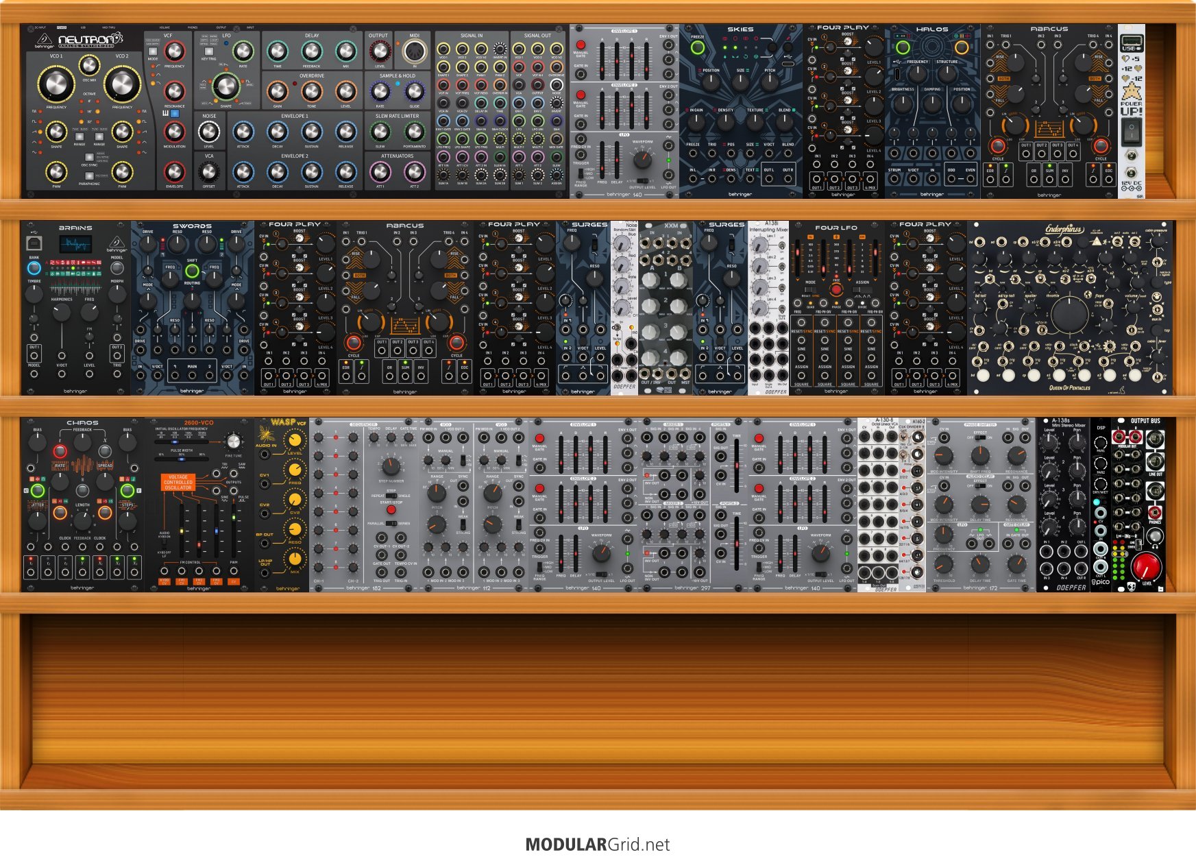Push the VCF Mode button on the Neutron
1196x859 pixels.
[x=153, y=51]
